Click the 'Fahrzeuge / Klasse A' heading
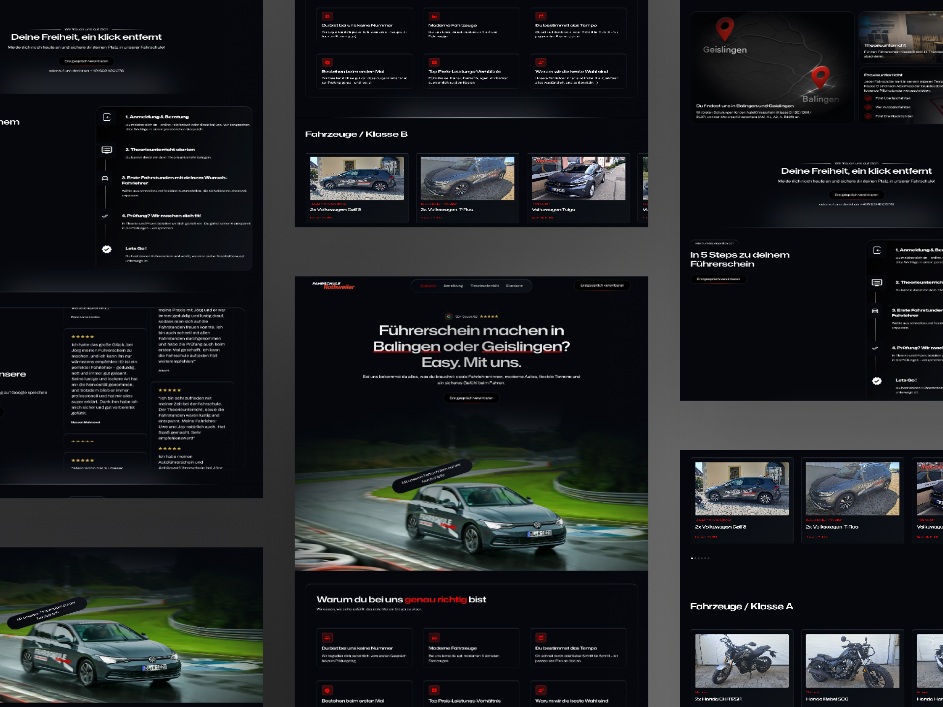This screenshot has height=707, width=943. pos(742,607)
